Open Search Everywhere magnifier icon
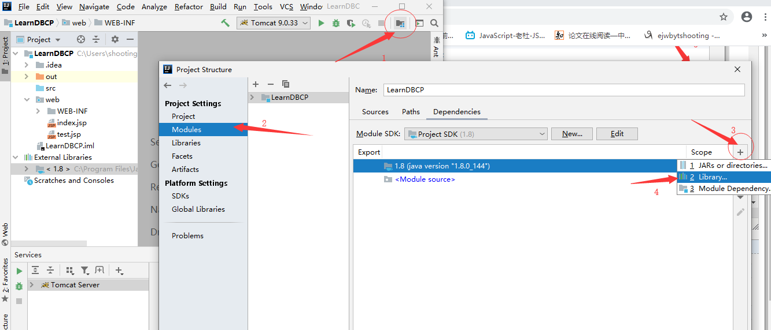Screen dimensions: 771x330 (x=434, y=23)
